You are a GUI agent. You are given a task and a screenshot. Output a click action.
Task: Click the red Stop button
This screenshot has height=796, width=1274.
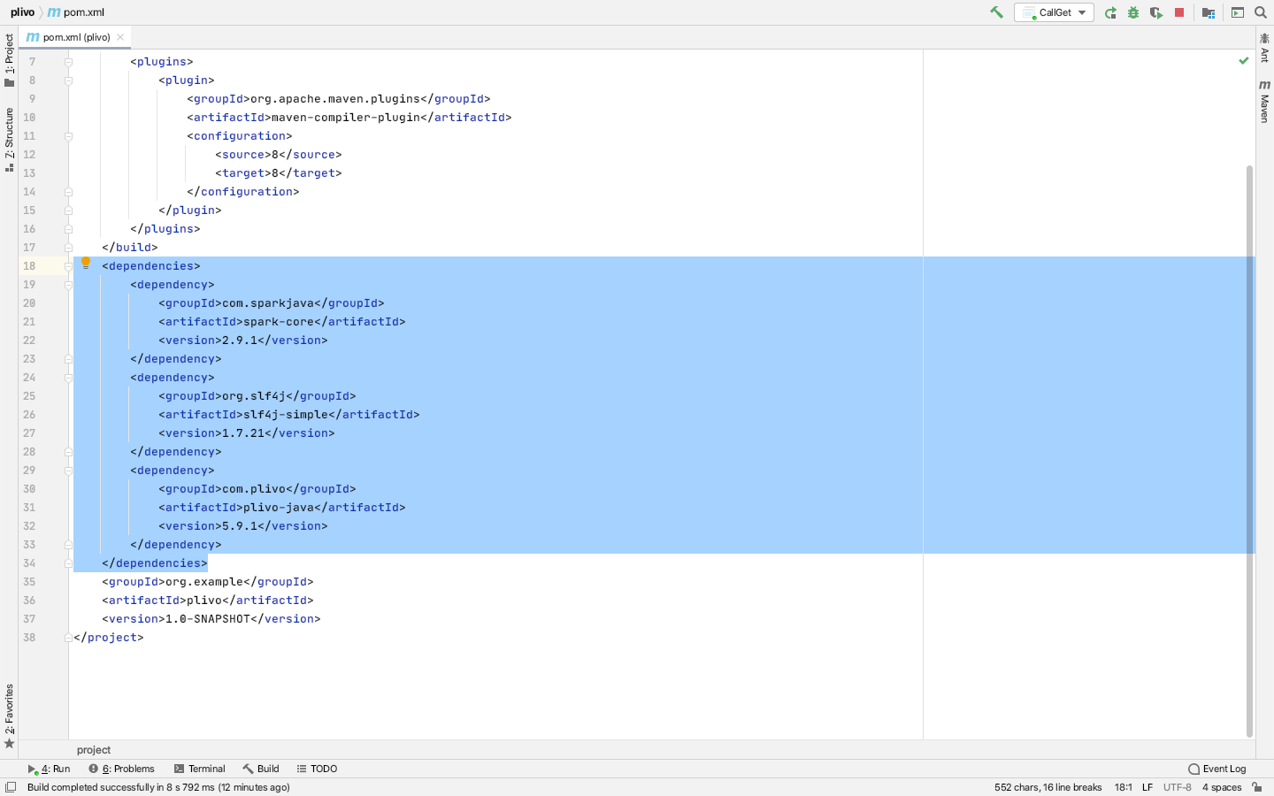[1179, 12]
